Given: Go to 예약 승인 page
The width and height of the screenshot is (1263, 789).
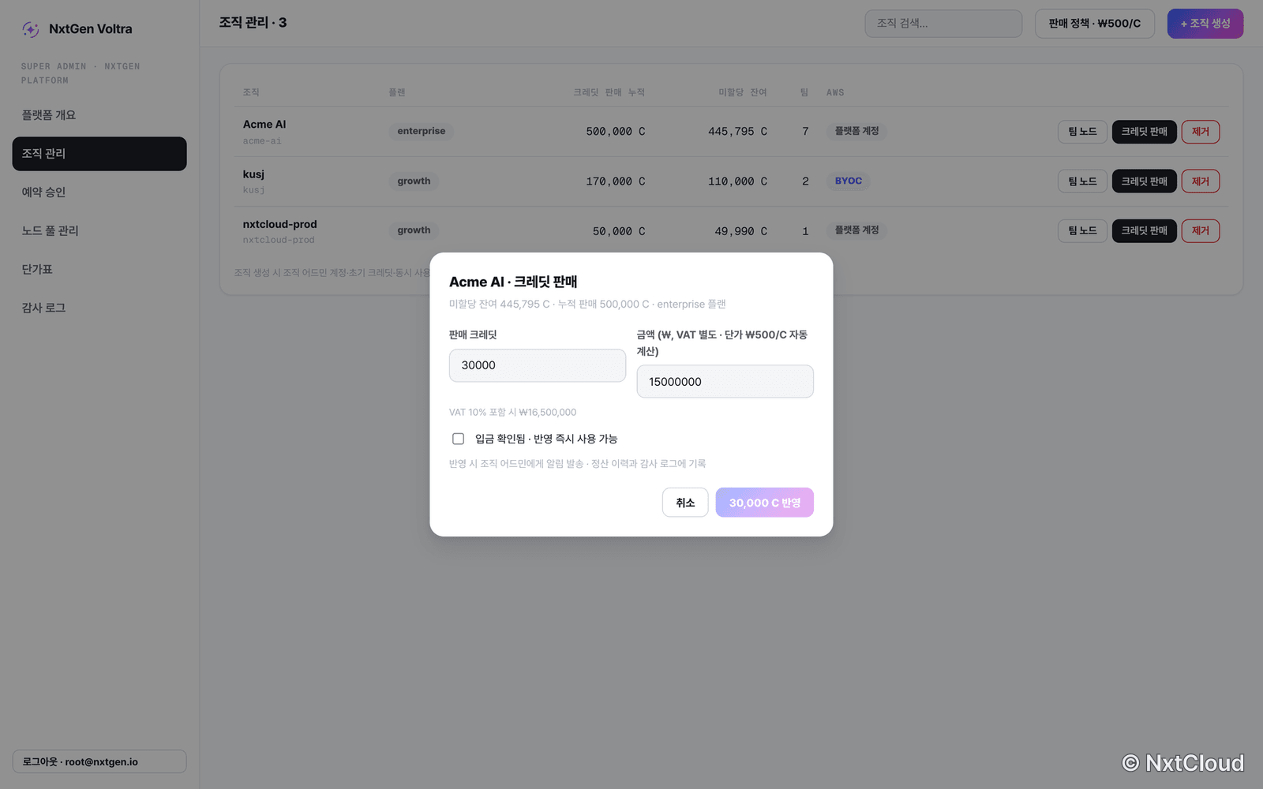Looking at the screenshot, I should coord(99,193).
